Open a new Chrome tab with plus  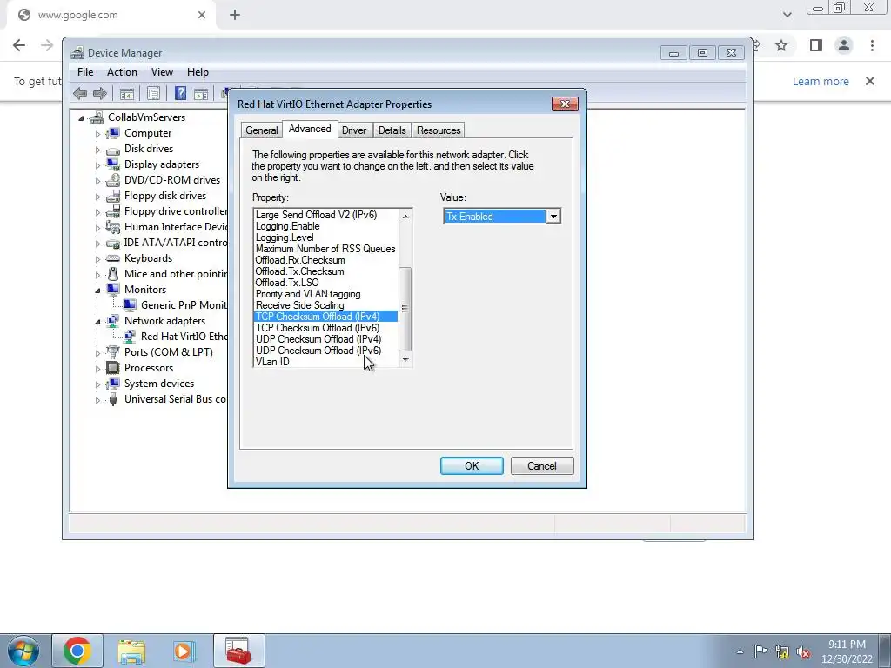(x=235, y=16)
